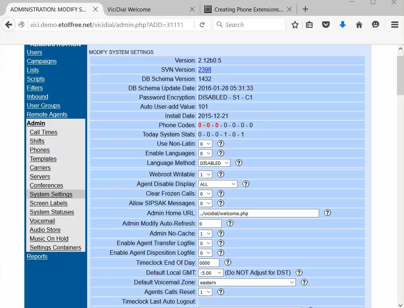Screen dimensions: 404x308
Task: Open help for Admin No-Cache
Action: [x=221, y=233]
